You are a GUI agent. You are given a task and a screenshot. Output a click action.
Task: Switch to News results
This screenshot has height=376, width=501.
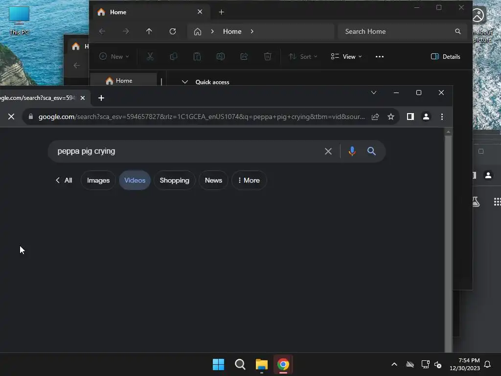tap(213, 180)
